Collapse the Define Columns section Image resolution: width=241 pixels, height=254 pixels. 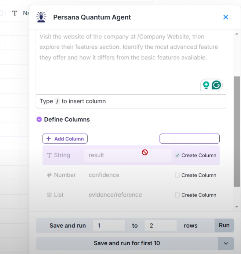[39, 119]
